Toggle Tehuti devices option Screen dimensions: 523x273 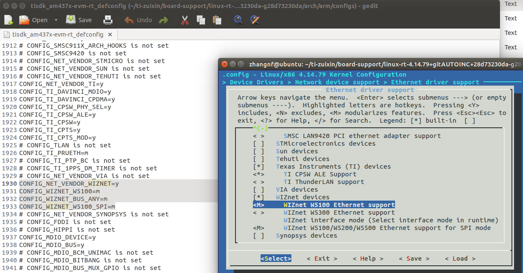click(x=291, y=159)
